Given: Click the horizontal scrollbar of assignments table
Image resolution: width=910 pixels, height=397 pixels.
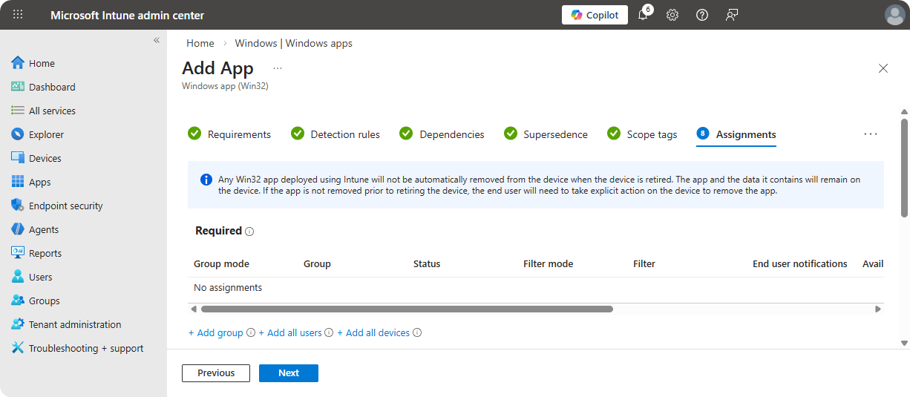Looking at the screenshot, I should point(407,309).
